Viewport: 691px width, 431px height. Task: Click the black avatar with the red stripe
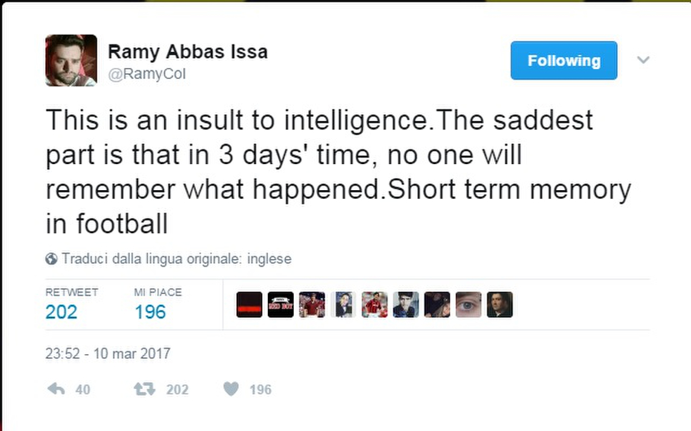[249, 305]
